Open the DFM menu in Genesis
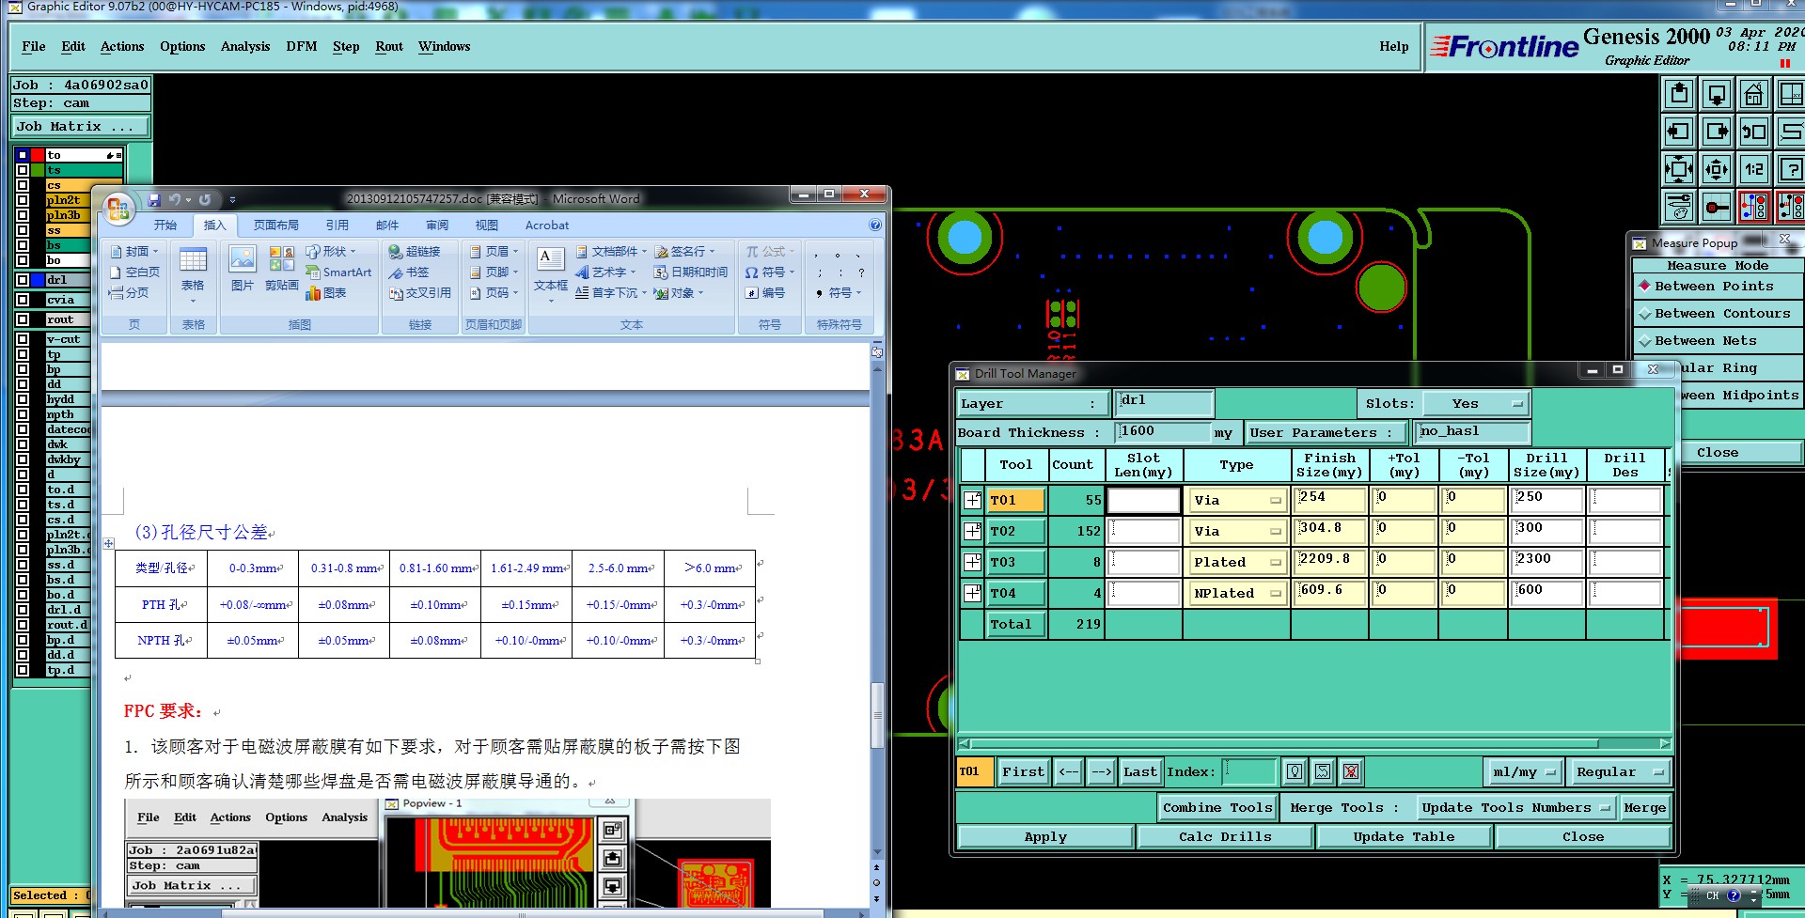1805x918 pixels. click(x=302, y=47)
